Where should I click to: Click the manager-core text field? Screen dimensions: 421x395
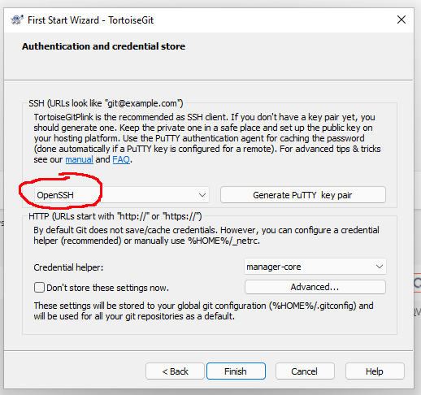(x=274, y=267)
